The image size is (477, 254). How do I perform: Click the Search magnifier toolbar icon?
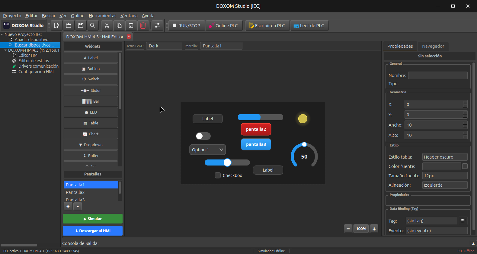coord(93,26)
